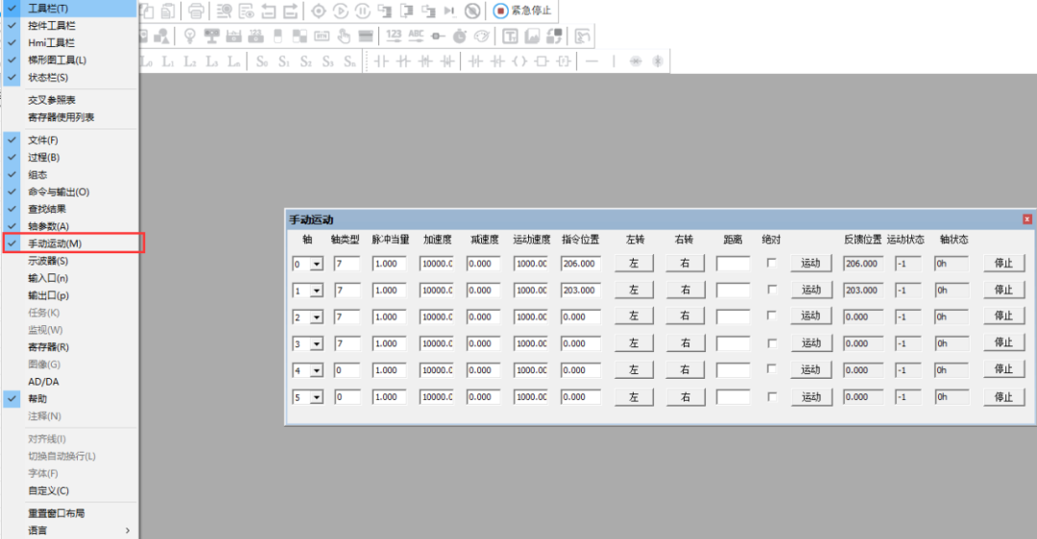Image resolution: width=1037 pixels, height=539 pixels.
Task: Click the S0 ladder toolbar icon
Action: [262, 61]
